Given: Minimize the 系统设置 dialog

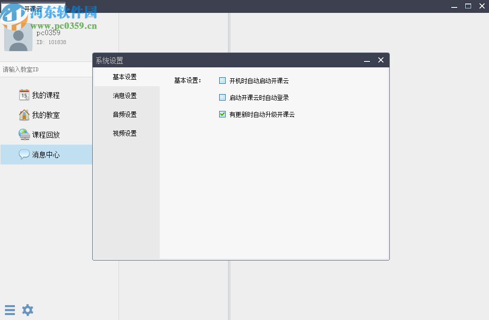Looking at the screenshot, I should point(367,60).
